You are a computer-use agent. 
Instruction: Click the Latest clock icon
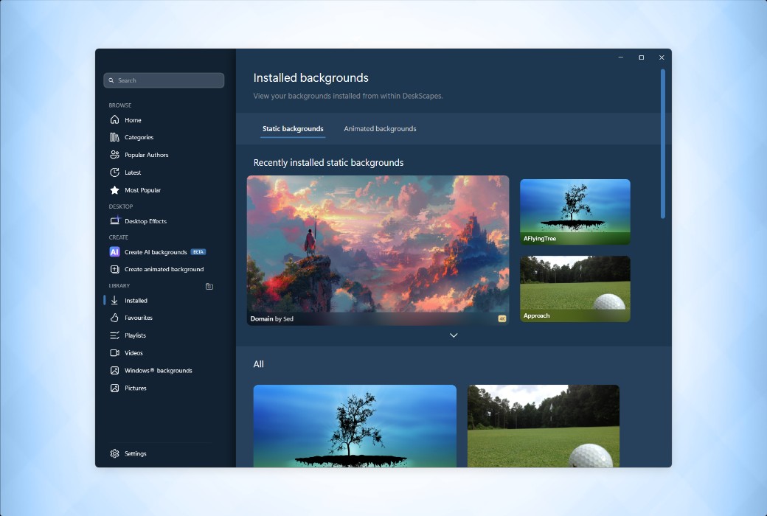(114, 172)
